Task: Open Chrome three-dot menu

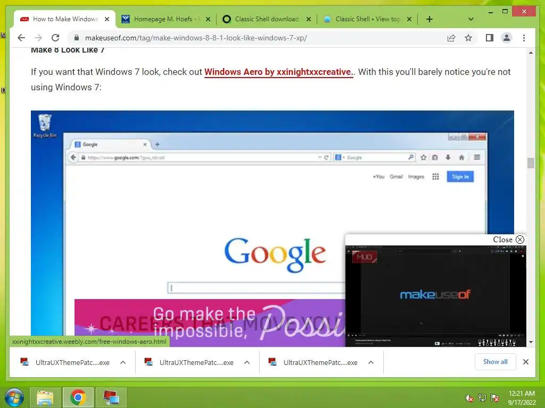Action: tap(524, 38)
